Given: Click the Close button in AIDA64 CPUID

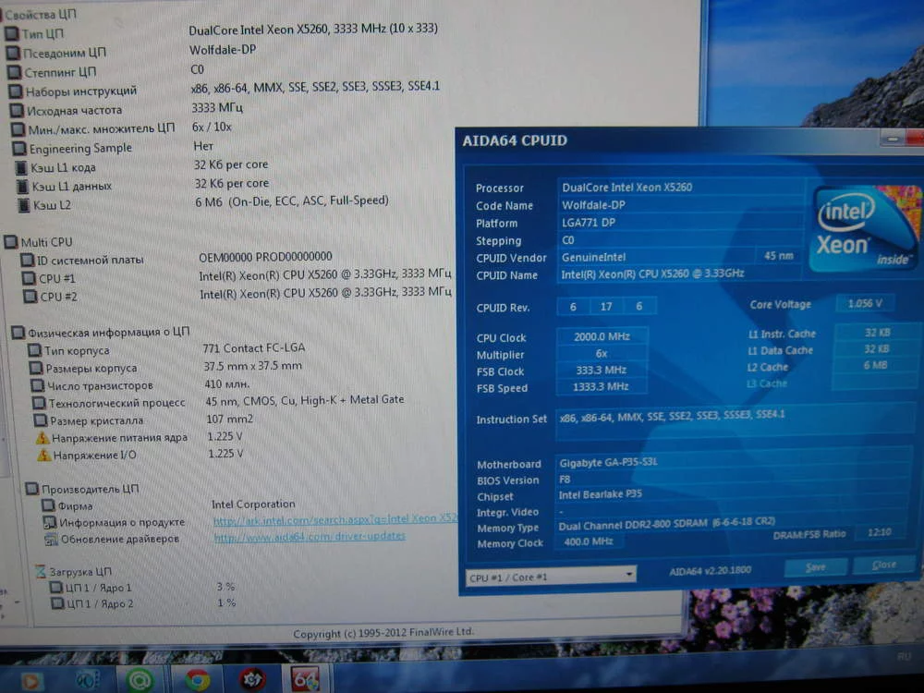Looking at the screenshot, I should coord(884,565).
